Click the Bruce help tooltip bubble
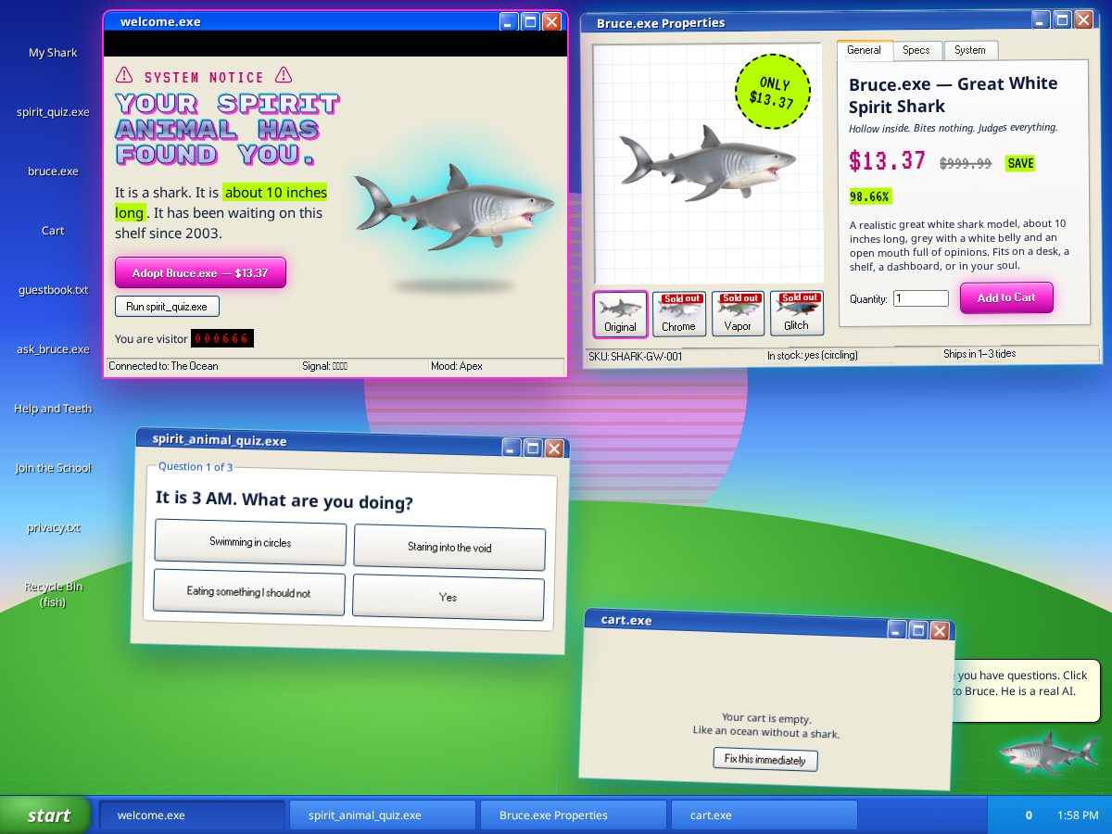Image resolution: width=1112 pixels, height=834 pixels. click(1026, 690)
